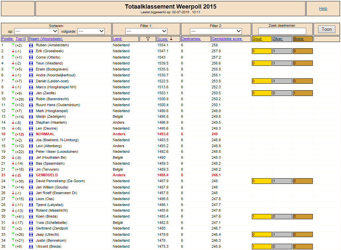Sort by the Land column header

(117, 39)
